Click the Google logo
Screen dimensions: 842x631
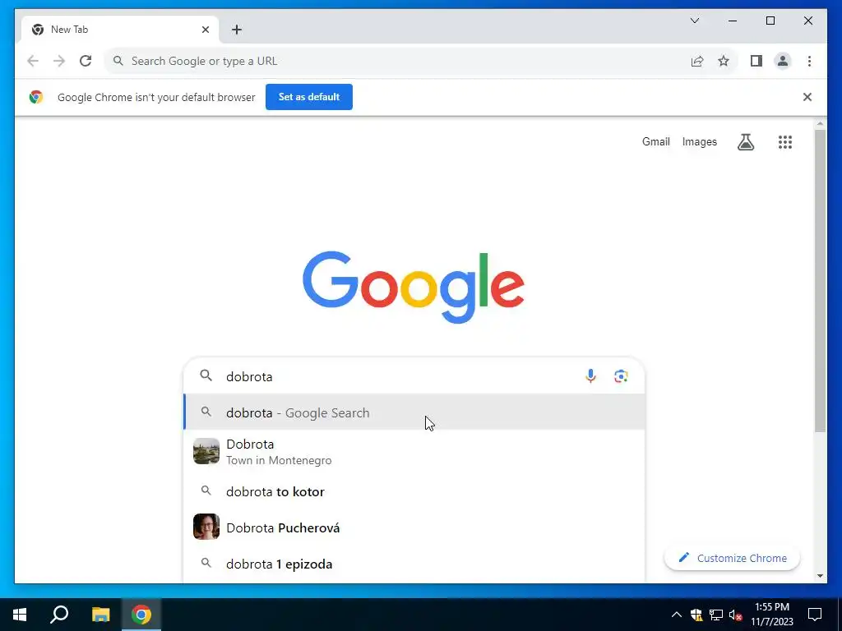click(414, 287)
